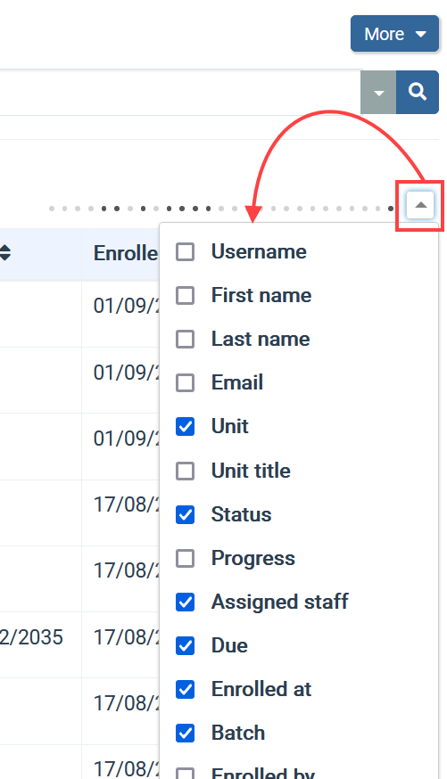Expand the grey search options dropdown arrow
The image size is (447, 779).
click(378, 93)
